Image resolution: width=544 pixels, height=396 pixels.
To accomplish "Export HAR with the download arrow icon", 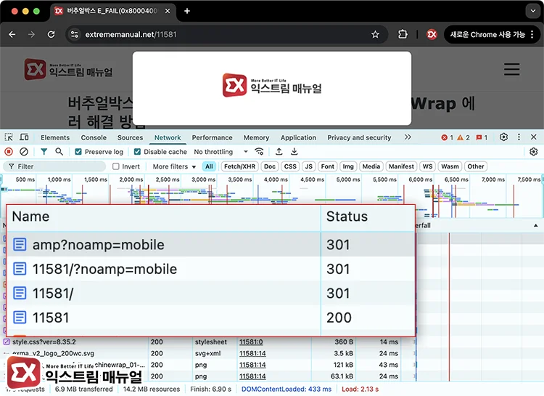I will [x=294, y=152].
